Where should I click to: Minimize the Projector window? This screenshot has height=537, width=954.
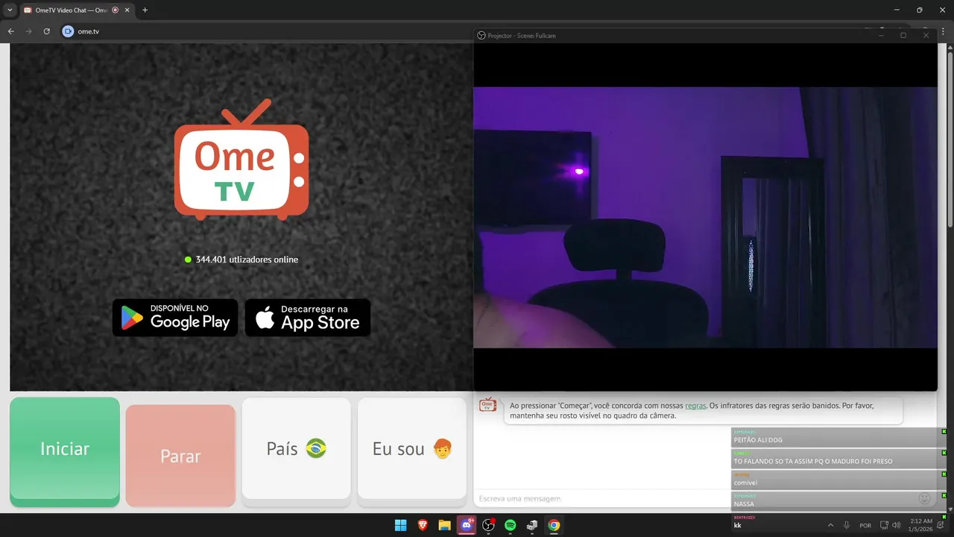pyautogui.click(x=880, y=35)
